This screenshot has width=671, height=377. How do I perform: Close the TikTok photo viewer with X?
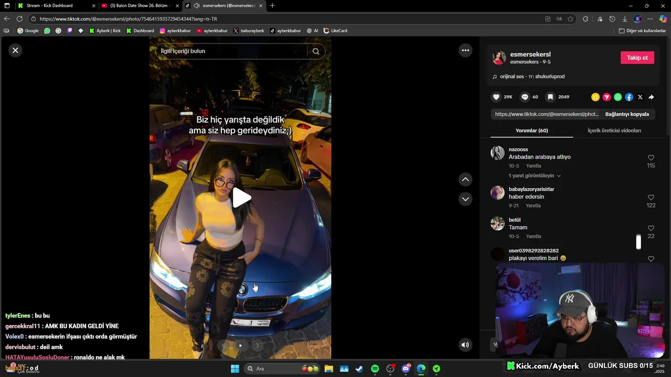pos(15,50)
